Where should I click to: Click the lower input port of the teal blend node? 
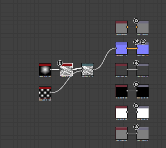82,71
